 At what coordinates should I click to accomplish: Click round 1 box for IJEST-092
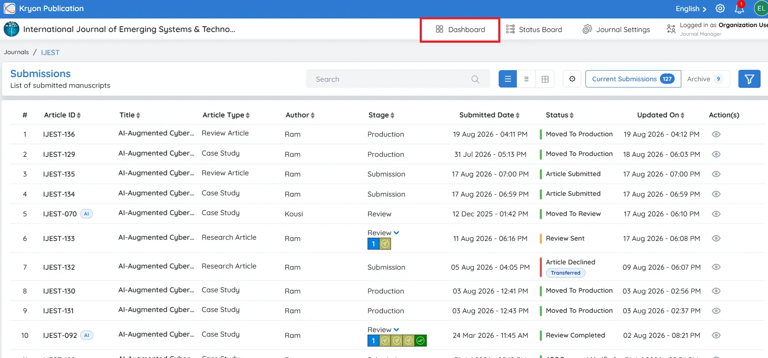[373, 341]
